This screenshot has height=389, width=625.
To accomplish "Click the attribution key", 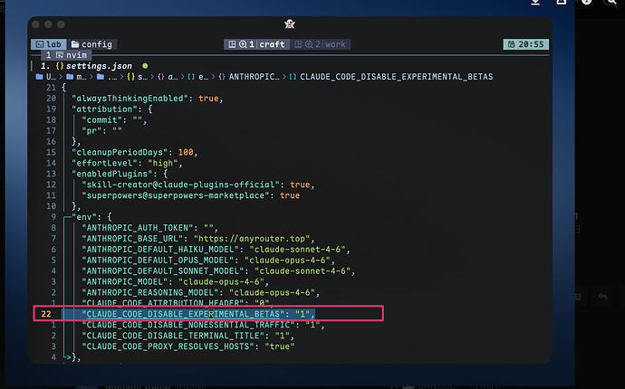I will pyautogui.click(x=104, y=109).
